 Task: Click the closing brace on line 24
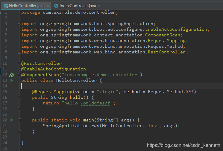[23, 143]
